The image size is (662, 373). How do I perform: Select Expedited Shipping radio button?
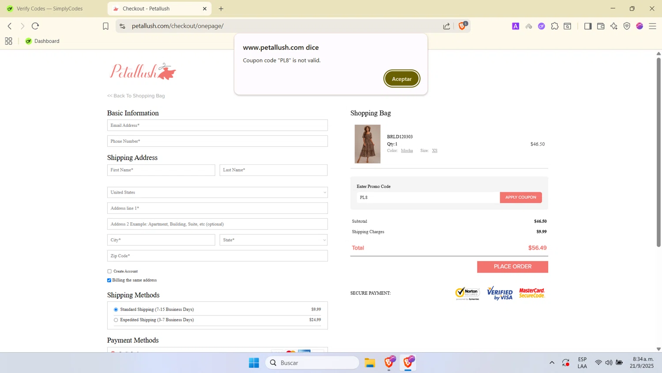[x=116, y=320]
